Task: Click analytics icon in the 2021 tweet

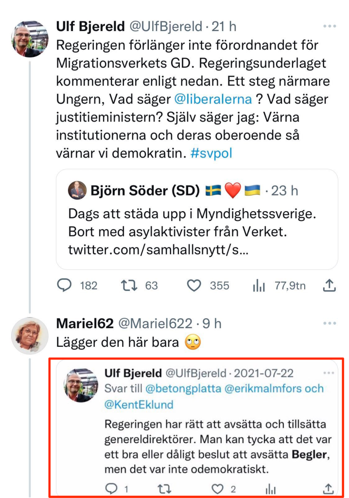Action: [x=271, y=489]
